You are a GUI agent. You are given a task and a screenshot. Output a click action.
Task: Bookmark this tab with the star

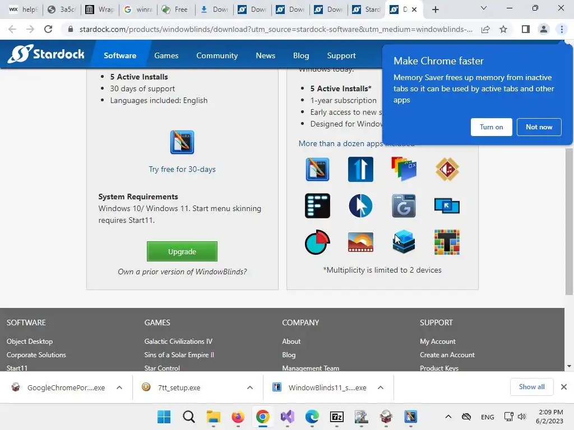503,29
